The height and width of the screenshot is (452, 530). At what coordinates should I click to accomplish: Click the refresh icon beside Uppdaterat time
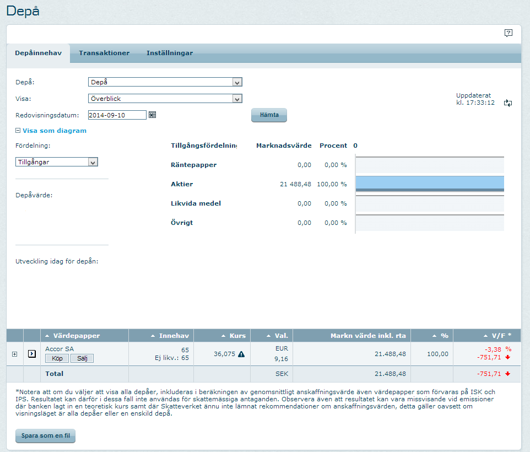508,103
